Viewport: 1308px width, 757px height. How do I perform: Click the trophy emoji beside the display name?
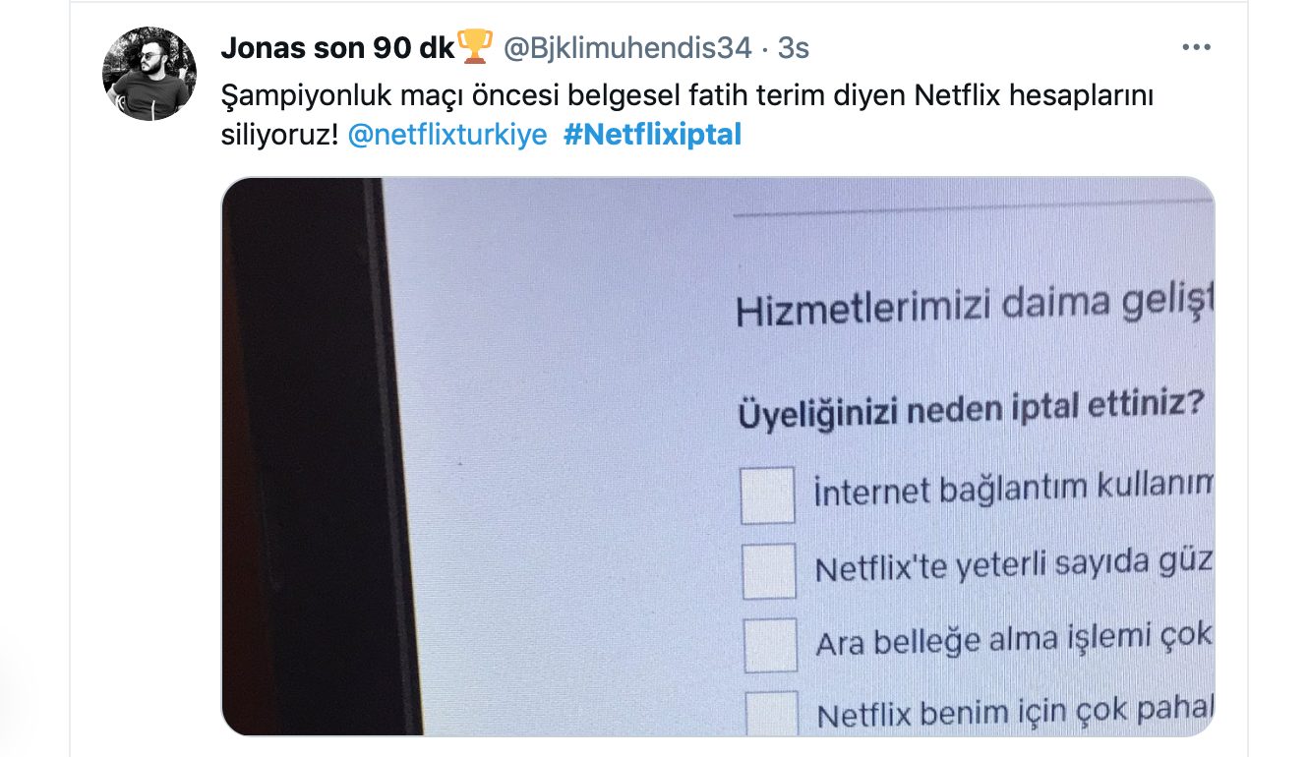pyautogui.click(x=475, y=46)
